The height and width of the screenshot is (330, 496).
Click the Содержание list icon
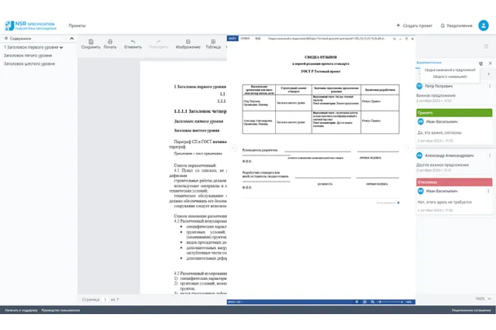(6, 39)
